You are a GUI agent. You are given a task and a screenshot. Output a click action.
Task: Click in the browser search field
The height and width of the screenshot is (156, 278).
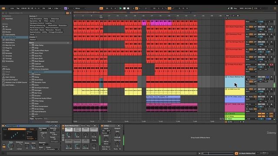point(36,13)
